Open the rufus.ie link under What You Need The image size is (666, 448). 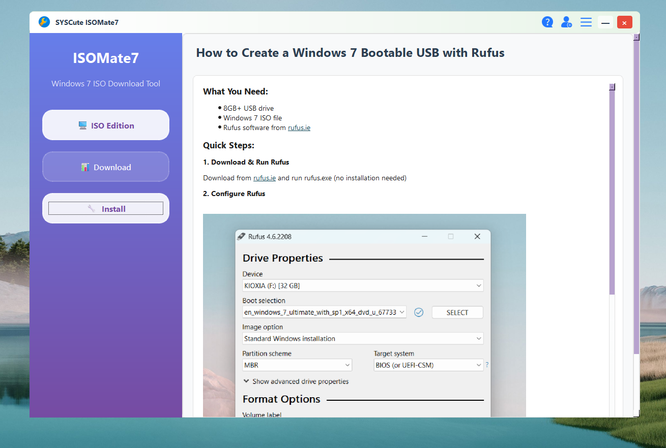click(x=299, y=128)
